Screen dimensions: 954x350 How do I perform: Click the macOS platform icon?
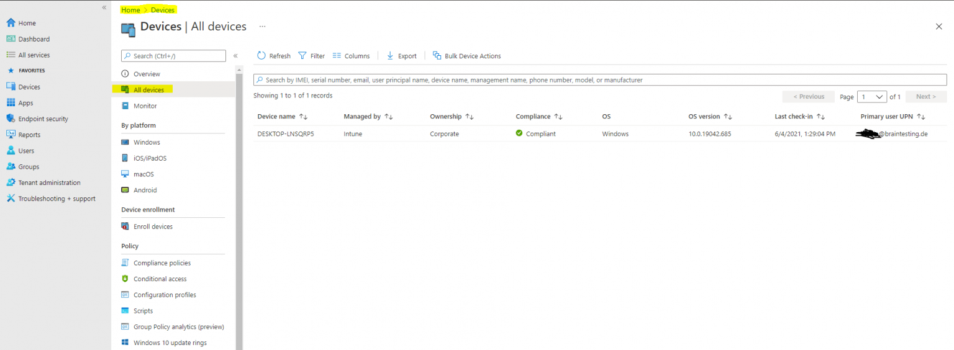point(125,174)
